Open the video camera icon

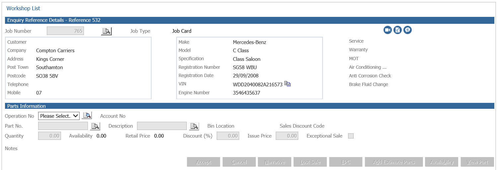tap(388, 30)
